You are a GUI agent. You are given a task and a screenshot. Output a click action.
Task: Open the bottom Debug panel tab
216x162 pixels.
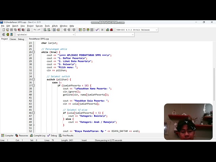pos(52,136)
